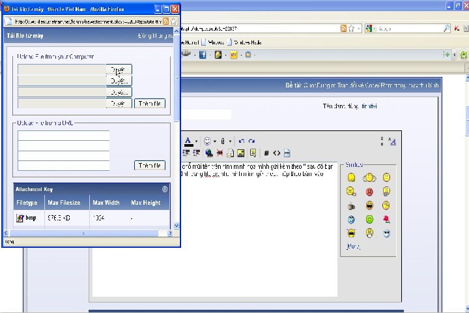Viewport: 469px width, 313px height.
Task: Click bookmark star in main window address bar
Action: click(352, 29)
